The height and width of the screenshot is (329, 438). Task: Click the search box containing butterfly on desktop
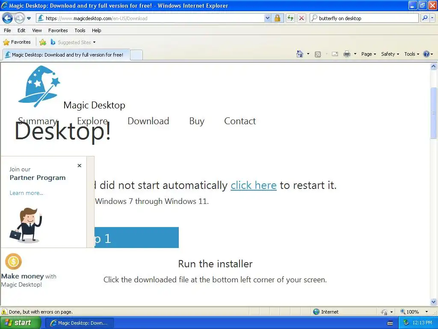(364, 18)
